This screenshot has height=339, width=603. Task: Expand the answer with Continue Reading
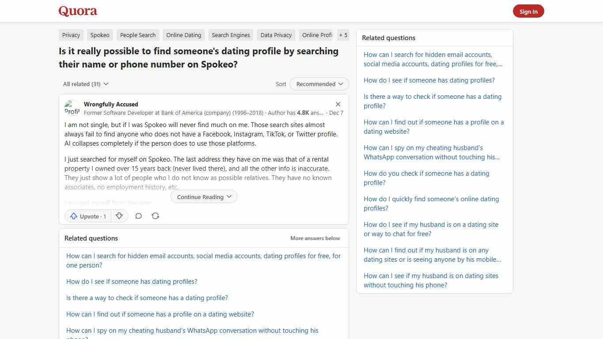(204, 197)
